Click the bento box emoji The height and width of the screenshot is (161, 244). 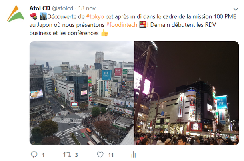tap(143, 24)
